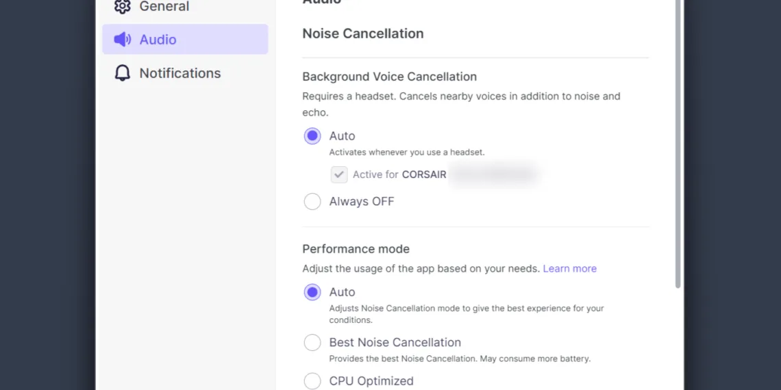781x390 pixels.
Task: Click the 'Activates whenever you use a headset' text
Action: click(406, 153)
